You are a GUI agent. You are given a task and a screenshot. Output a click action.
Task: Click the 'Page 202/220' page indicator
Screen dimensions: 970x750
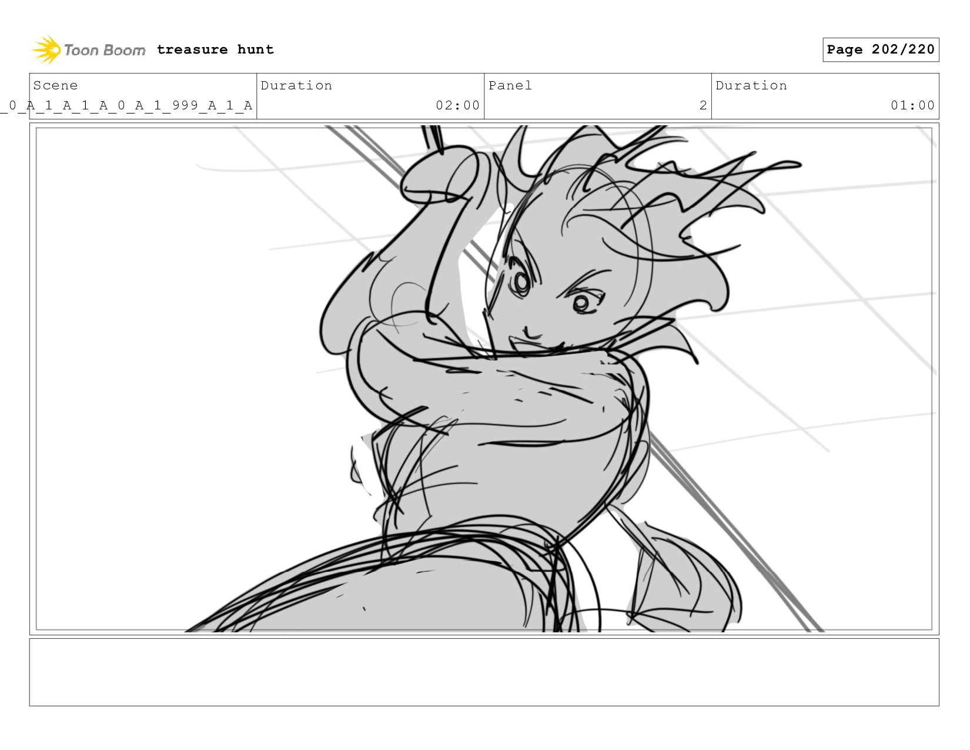tap(881, 49)
